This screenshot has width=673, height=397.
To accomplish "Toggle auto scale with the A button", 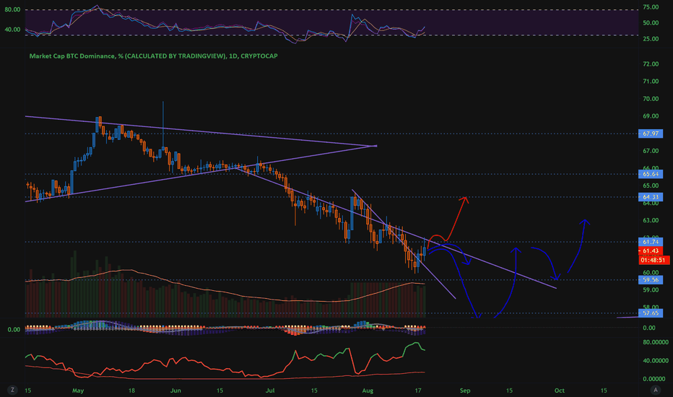I will click(x=655, y=390).
